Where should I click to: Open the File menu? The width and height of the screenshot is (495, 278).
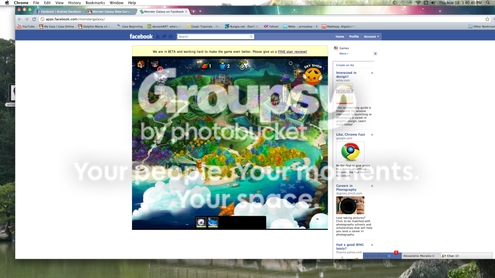click(36, 3)
